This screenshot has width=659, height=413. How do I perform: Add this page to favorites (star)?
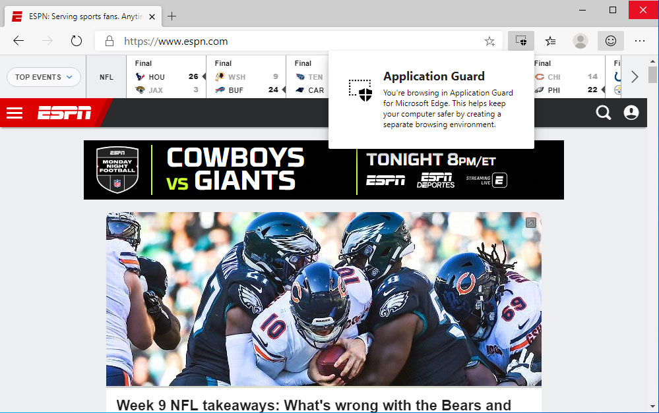[489, 41]
